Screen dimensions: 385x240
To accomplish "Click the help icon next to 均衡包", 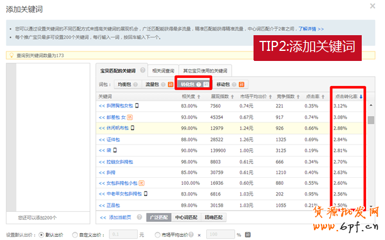I will (135, 85).
